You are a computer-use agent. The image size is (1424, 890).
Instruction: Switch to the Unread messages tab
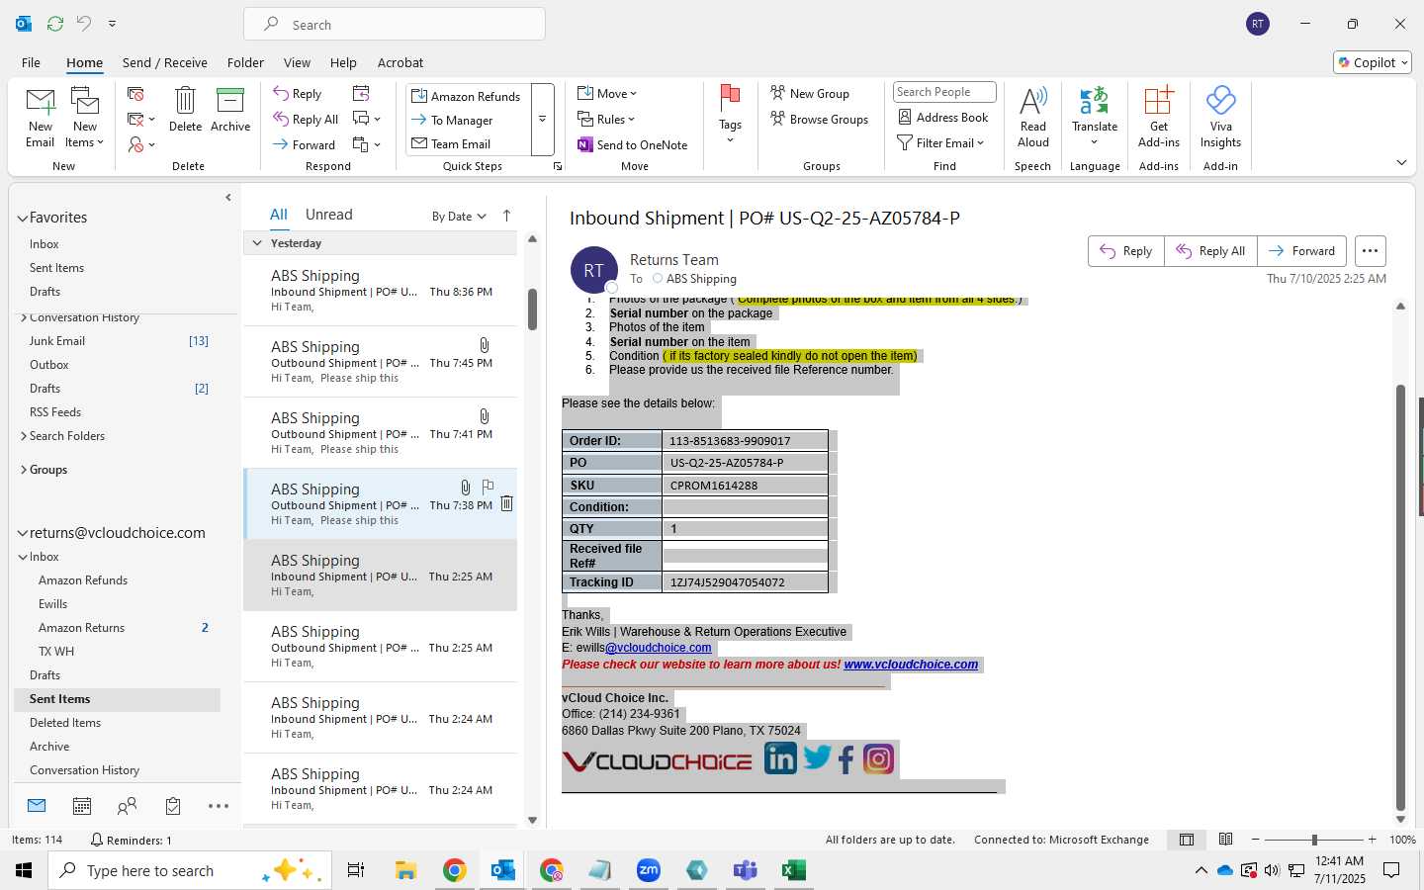[x=329, y=215]
